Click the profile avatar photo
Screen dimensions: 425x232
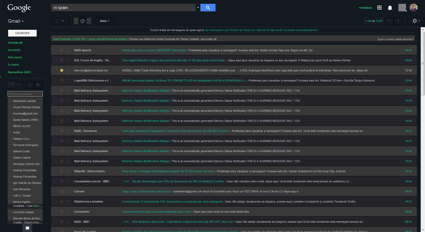pyautogui.click(x=413, y=7)
